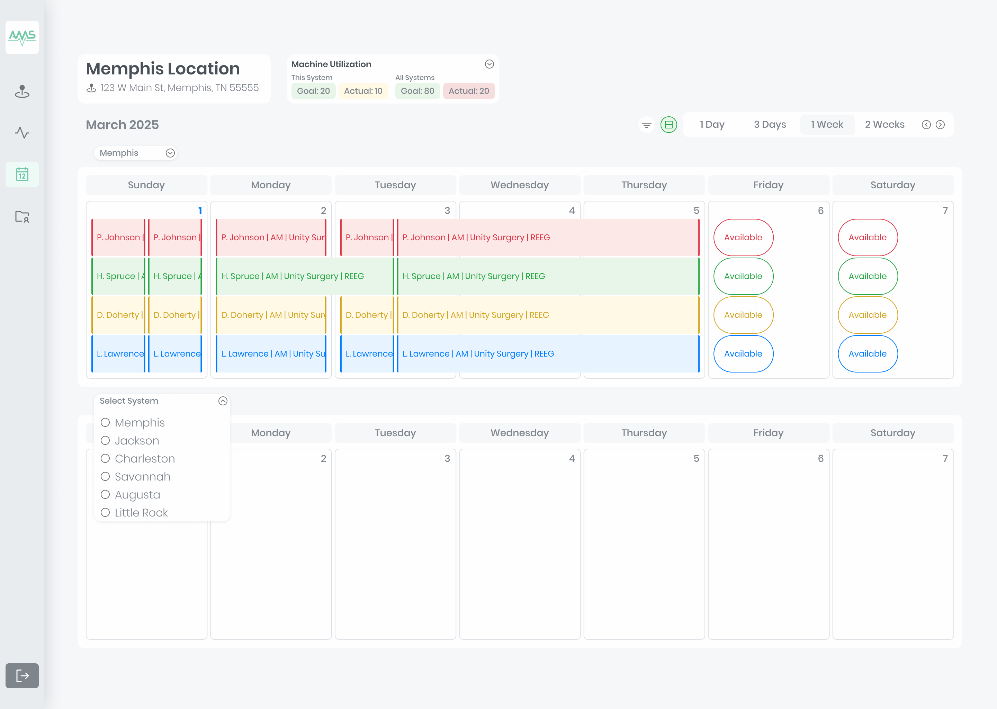Switch to the 2 Weeks view

pyautogui.click(x=884, y=125)
